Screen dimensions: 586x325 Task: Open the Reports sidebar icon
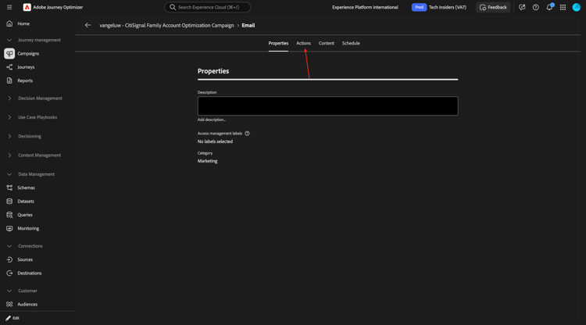pos(9,80)
